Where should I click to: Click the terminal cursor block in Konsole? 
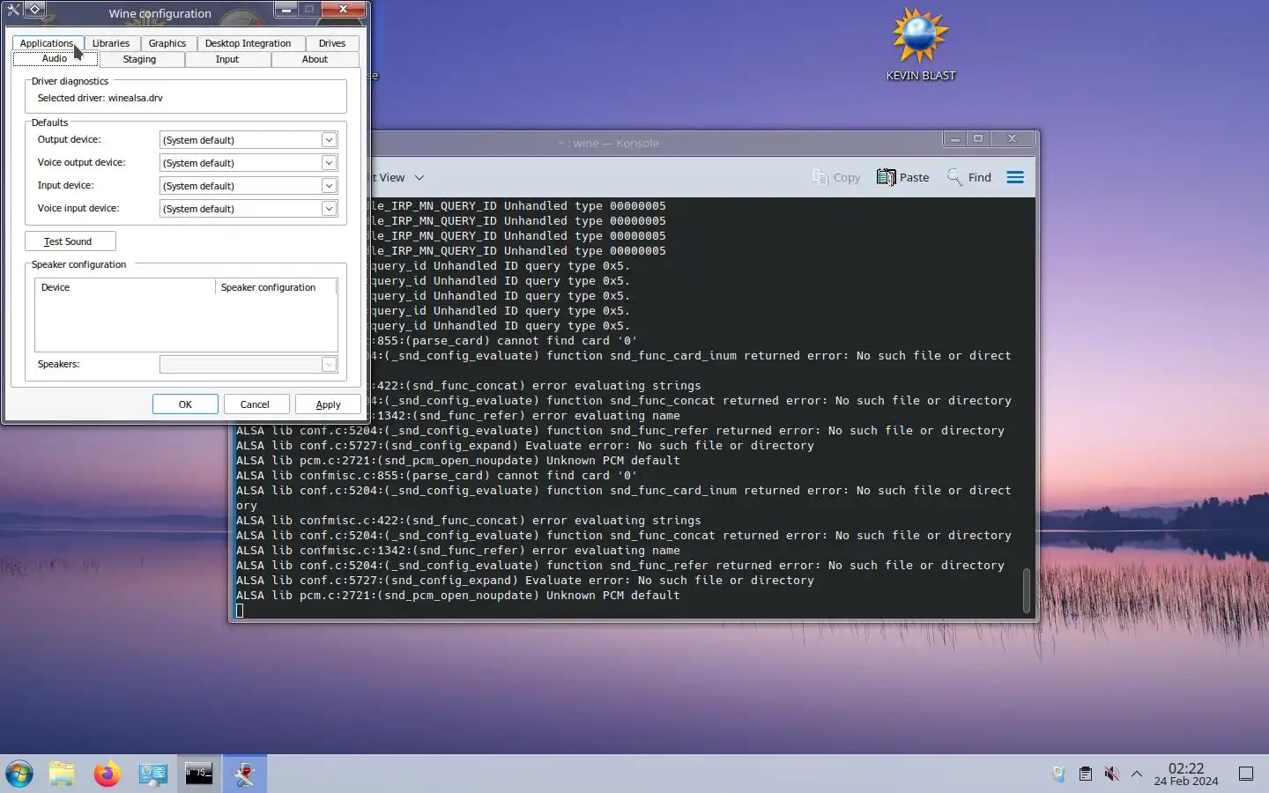240,611
